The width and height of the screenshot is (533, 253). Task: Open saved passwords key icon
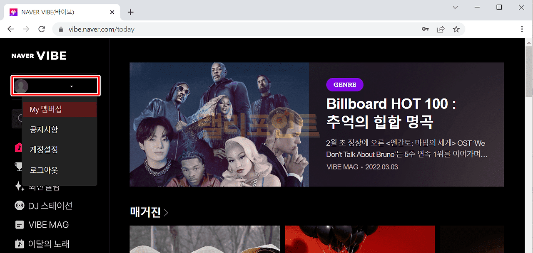coord(425,29)
